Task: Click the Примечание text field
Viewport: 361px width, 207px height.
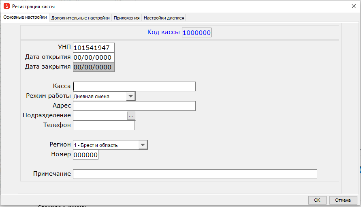Action: pyautogui.click(x=195, y=174)
